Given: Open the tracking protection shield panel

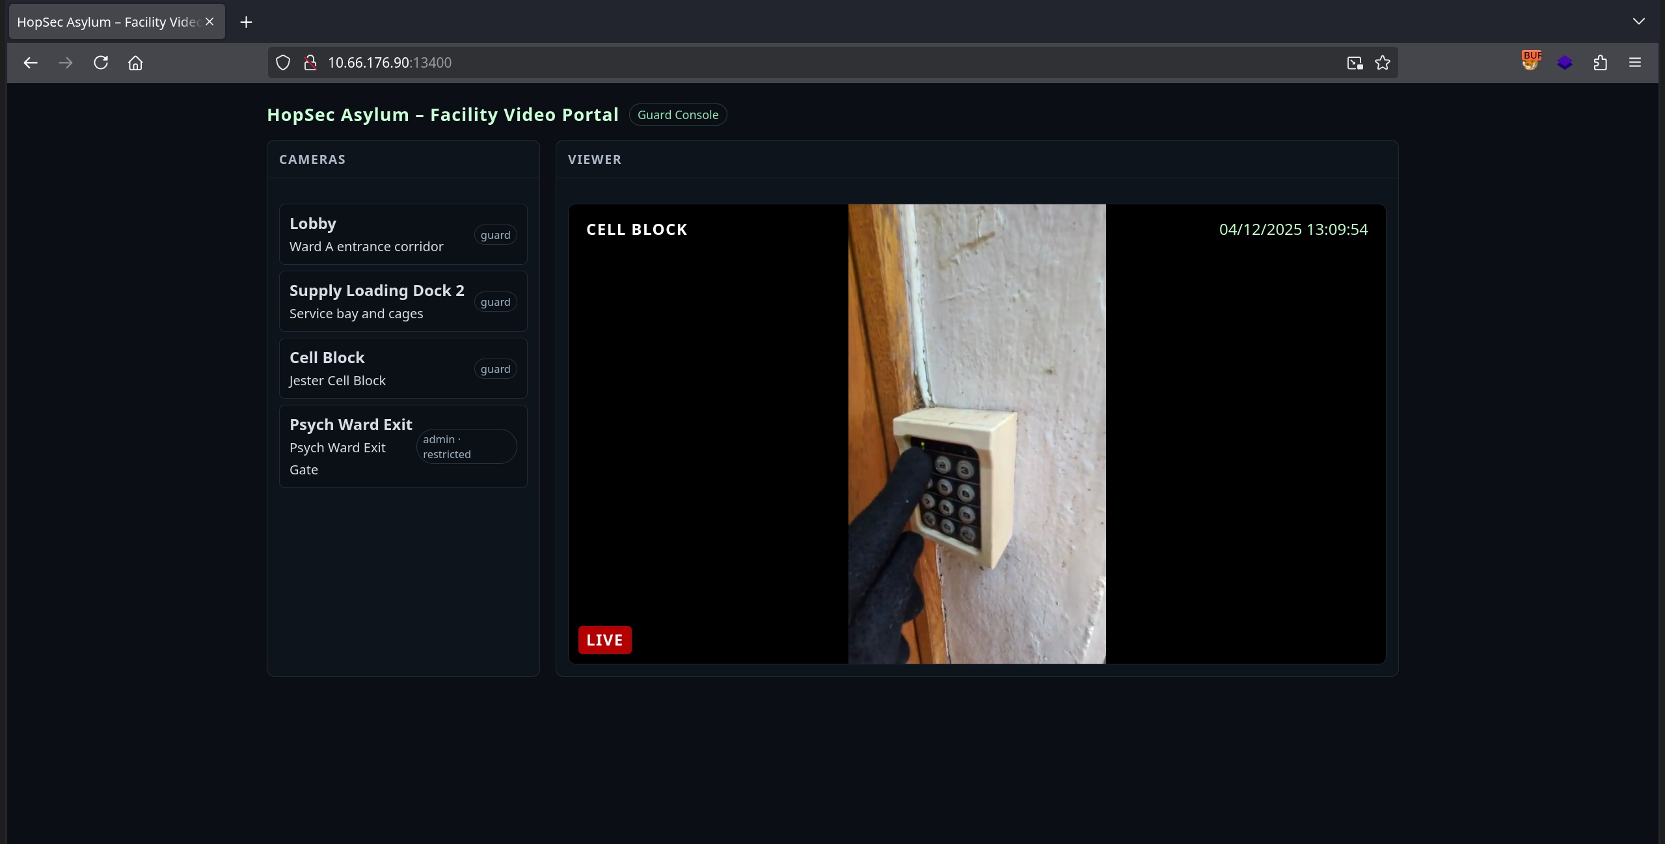Looking at the screenshot, I should pos(282,62).
